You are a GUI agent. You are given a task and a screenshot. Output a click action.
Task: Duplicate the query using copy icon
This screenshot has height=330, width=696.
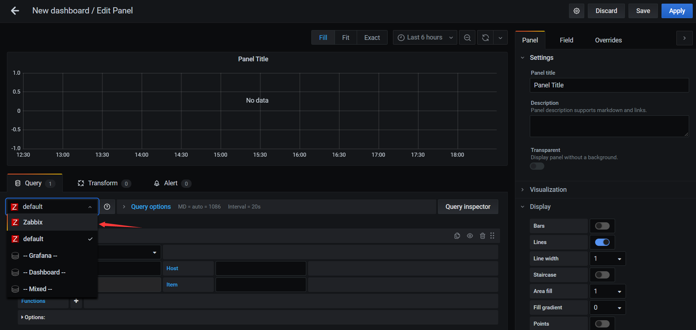click(x=457, y=236)
